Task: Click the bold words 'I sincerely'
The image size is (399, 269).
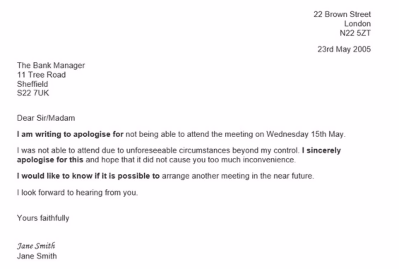Action: tap(321, 150)
